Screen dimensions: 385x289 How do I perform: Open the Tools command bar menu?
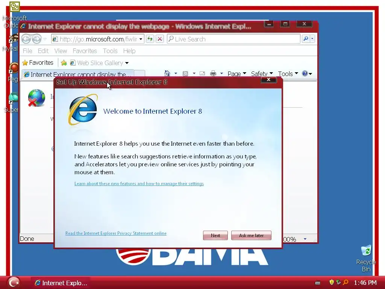pos(288,74)
